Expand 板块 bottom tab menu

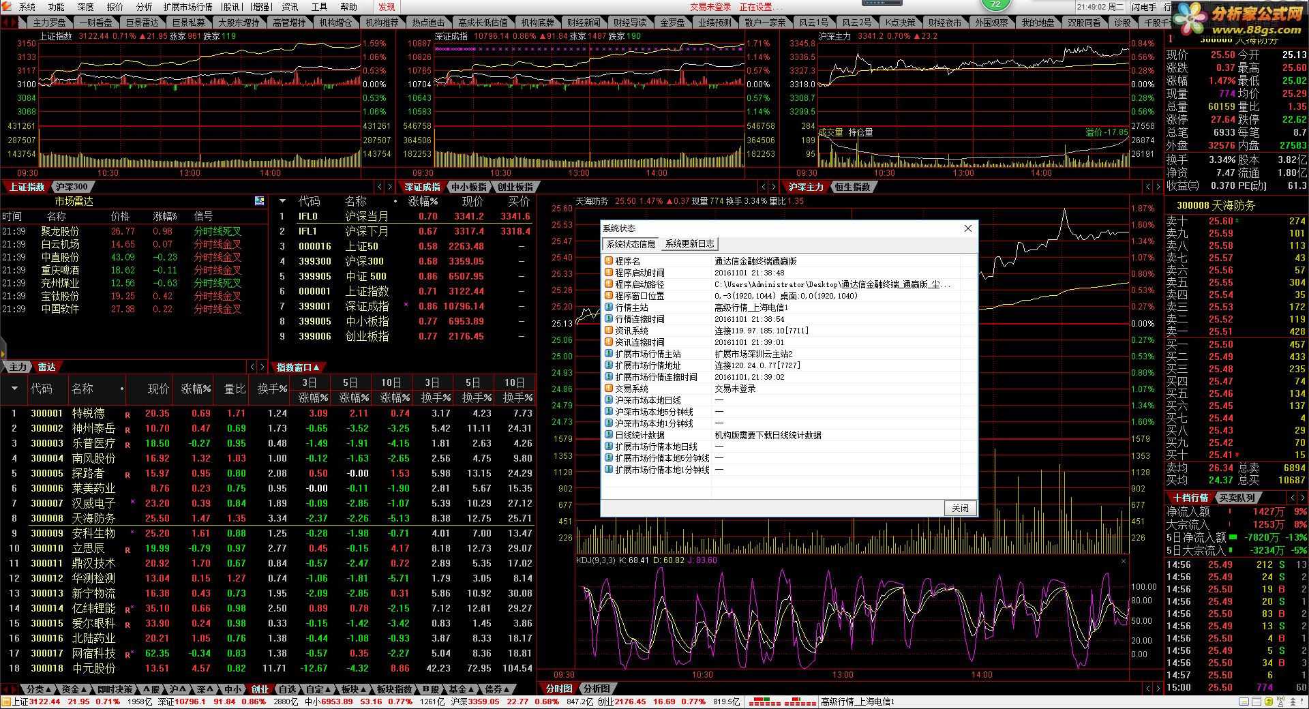click(x=354, y=689)
